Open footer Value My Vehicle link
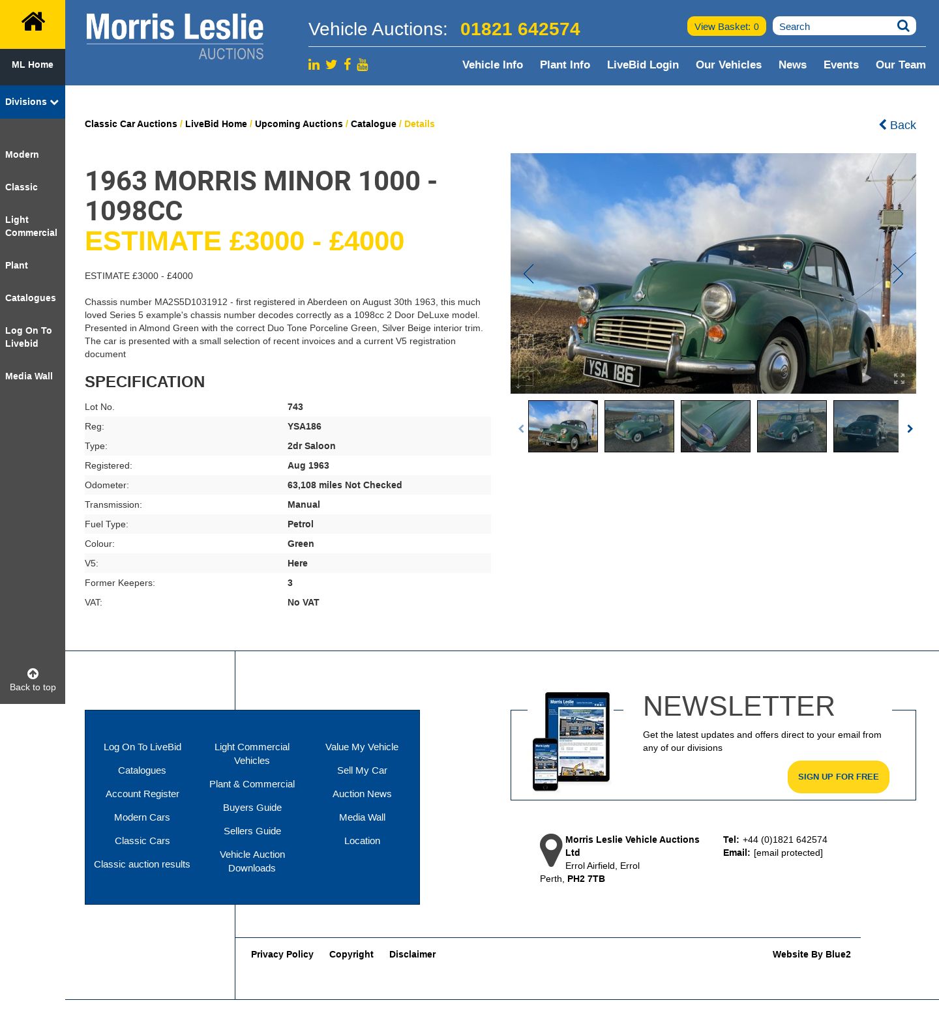The height and width of the screenshot is (1009, 939). click(362, 747)
